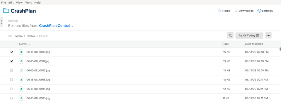
Task: Click the image icon of 06-13-08_0912.jpg
Action: pos(21,70)
